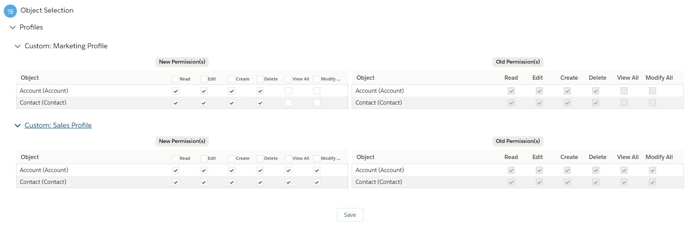
Task: Toggle Modify All header checkbox in Marketing Profile
Action: 317,79
